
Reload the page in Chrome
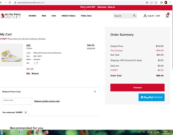10,2
